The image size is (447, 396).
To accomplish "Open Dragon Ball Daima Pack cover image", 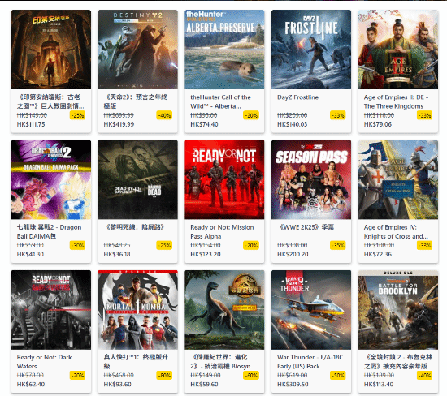I will point(51,179).
